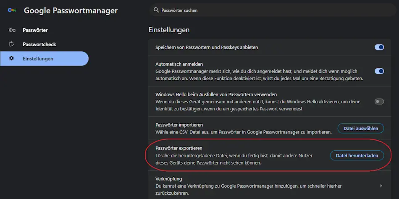Screen dimensions: 399x199
Task: Click the Datei herunterladen button
Action: (x=357, y=155)
